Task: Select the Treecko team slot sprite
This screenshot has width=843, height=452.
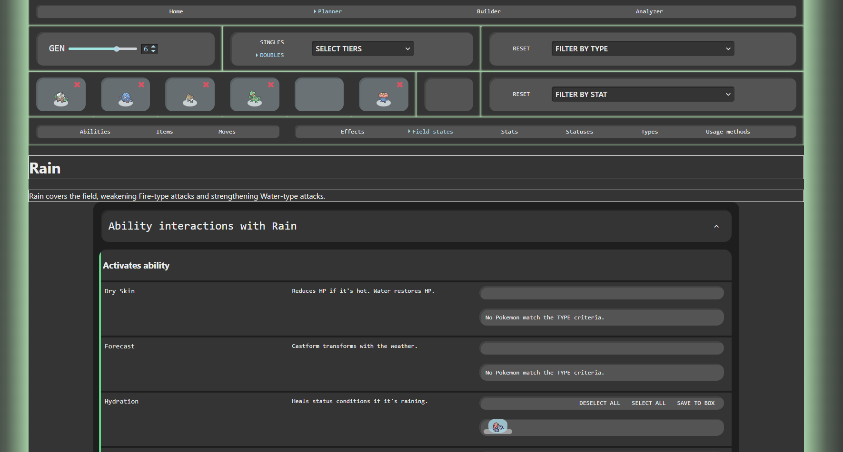Action: coord(255,98)
